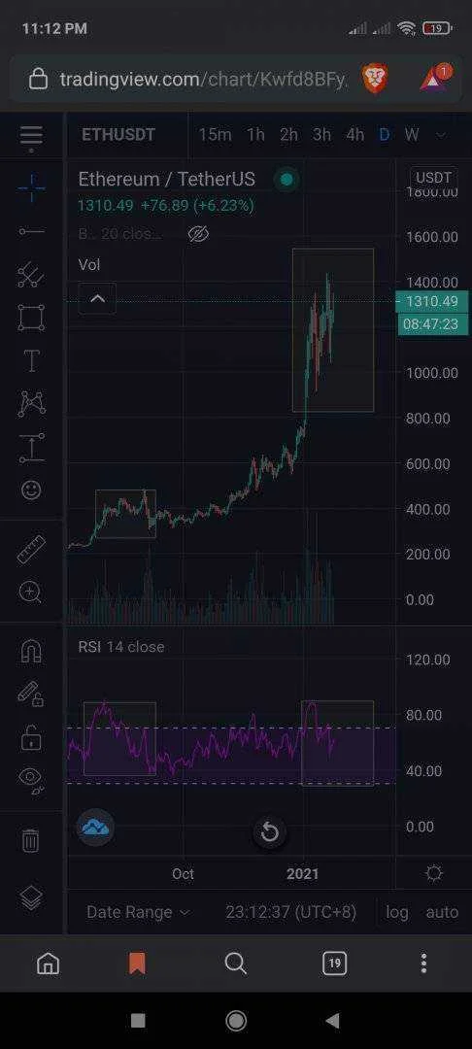Image resolution: width=472 pixels, height=1049 pixels.
Task: Go to browser home
Action: (48, 964)
